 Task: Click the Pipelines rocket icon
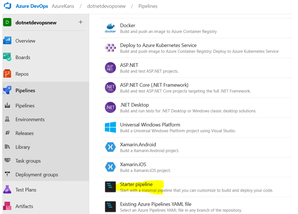(7, 90)
